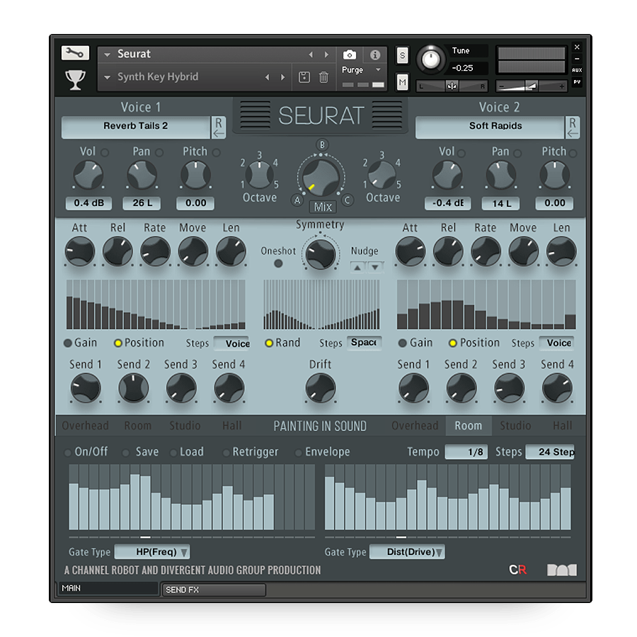
Task: Click the central Mix knob
Action: coord(321,177)
